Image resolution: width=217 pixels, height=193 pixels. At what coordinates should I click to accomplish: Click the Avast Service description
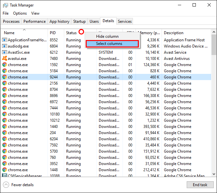coord(175,52)
